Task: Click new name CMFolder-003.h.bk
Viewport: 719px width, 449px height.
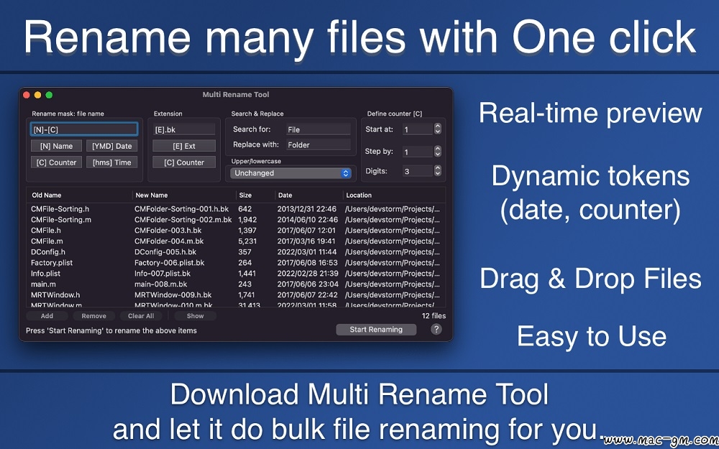Action: [x=168, y=231]
